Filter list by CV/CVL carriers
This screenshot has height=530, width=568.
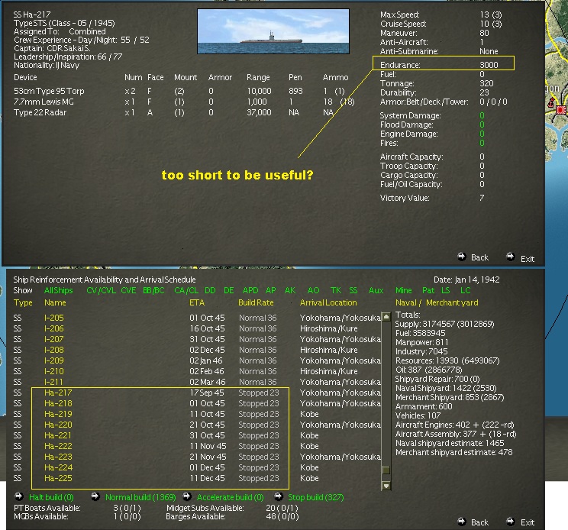point(101,290)
